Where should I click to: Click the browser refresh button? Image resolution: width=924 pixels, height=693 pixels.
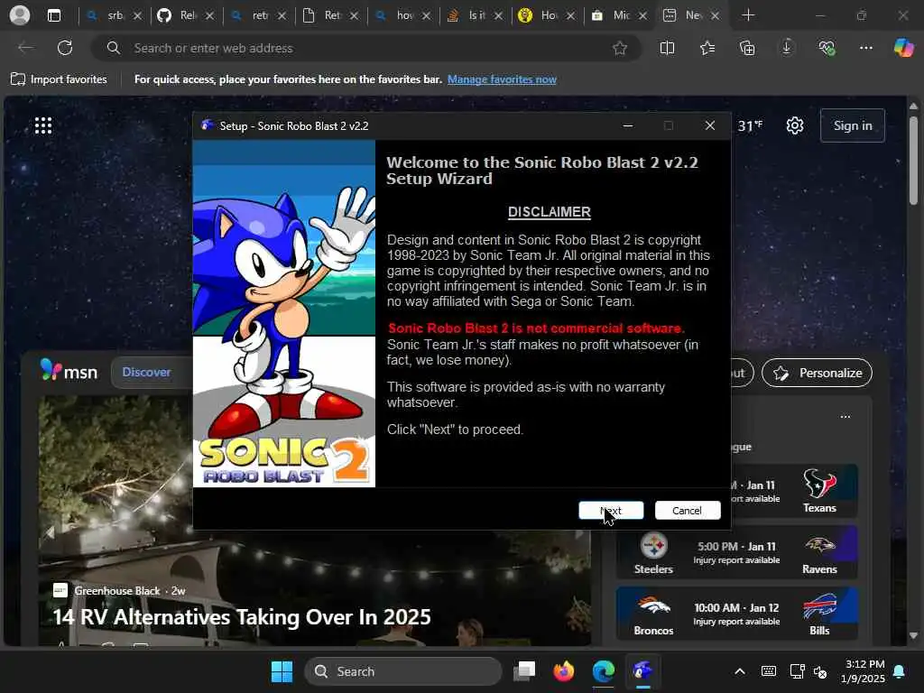pos(65,48)
